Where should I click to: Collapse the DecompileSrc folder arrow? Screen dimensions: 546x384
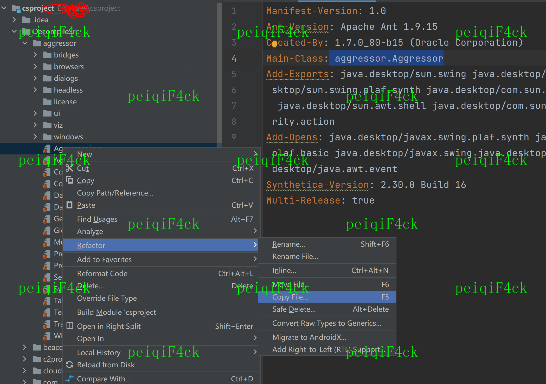click(x=14, y=31)
